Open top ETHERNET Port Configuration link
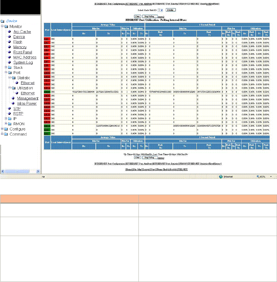Screen dimensions: 277x282 tap(110, 4)
